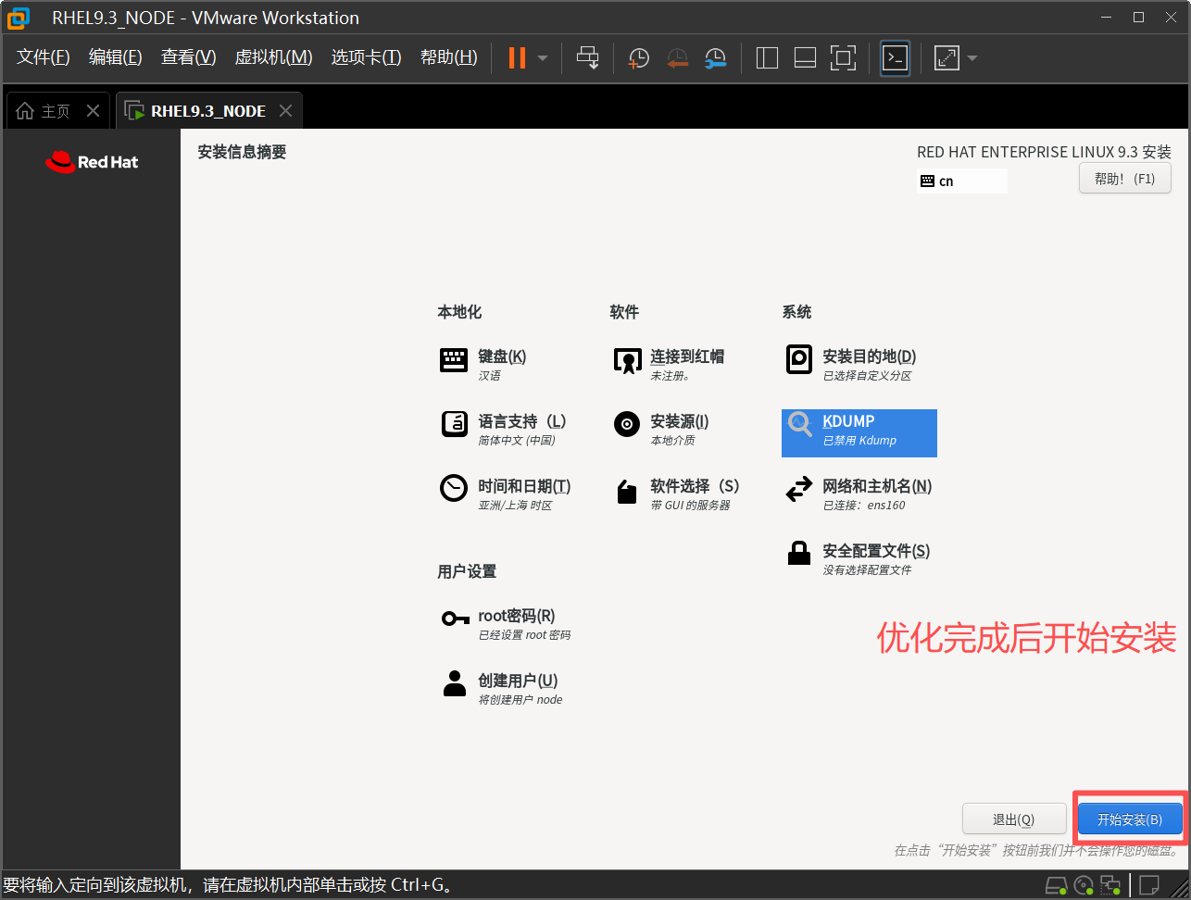Toggle the thumbnail bar layout icon
Image resolution: width=1191 pixels, height=900 pixels.
pos(805,58)
